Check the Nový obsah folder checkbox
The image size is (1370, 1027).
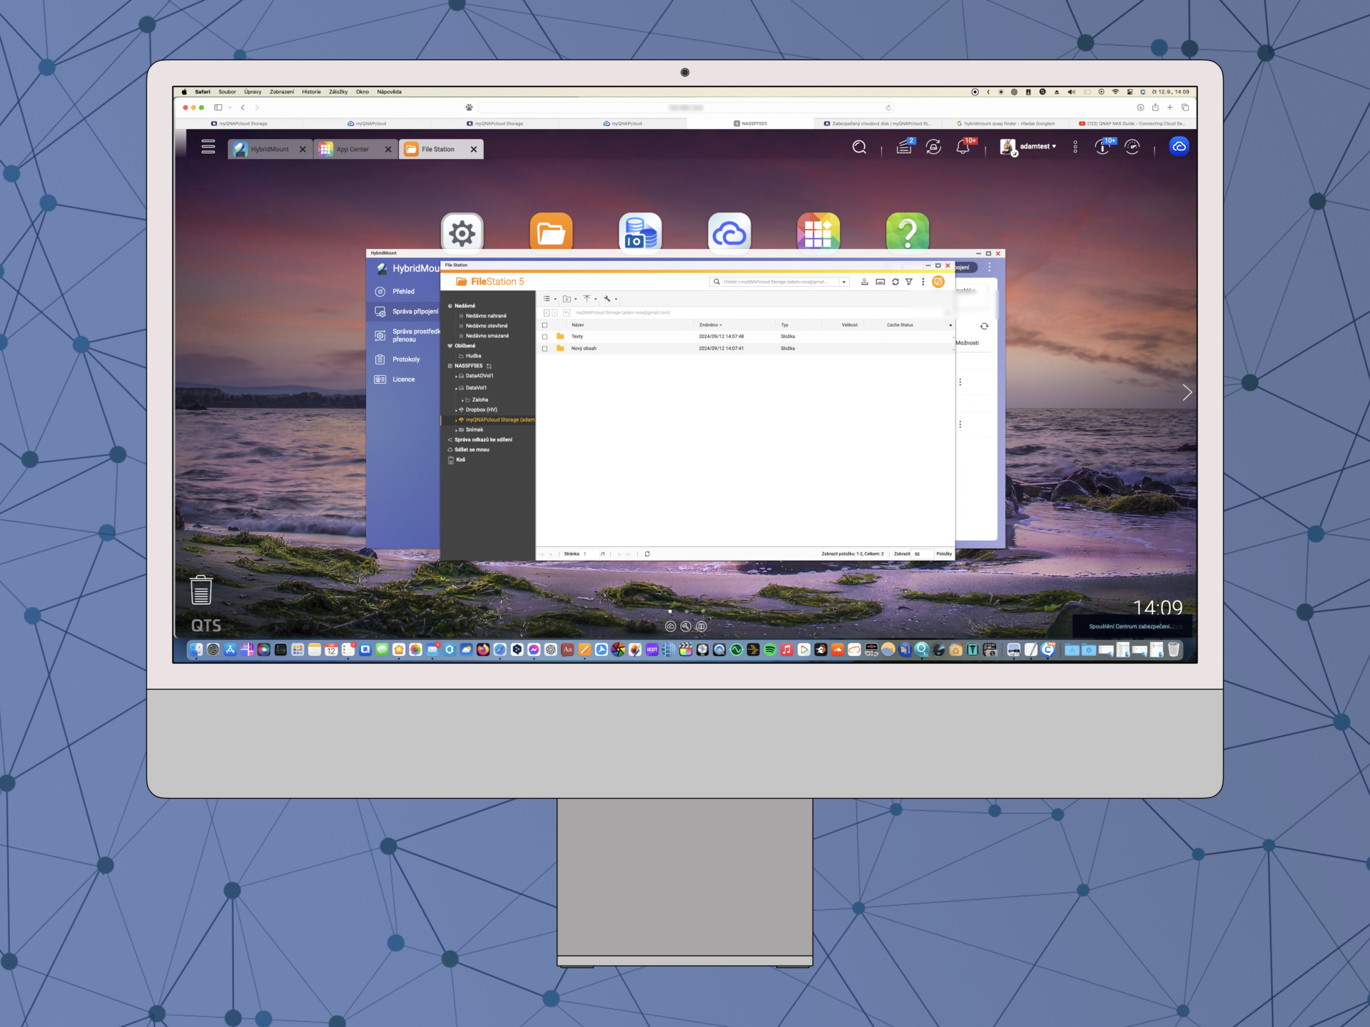[545, 349]
